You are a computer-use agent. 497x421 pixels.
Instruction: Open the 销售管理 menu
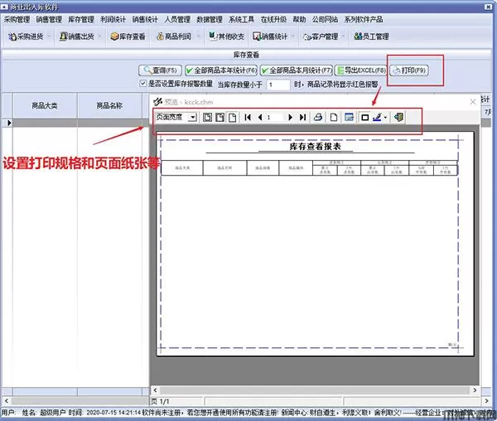(49, 19)
